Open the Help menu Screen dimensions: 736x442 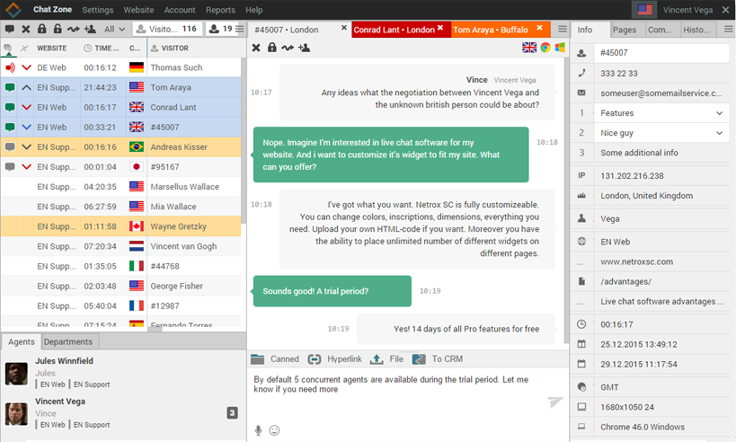(x=254, y=10)
